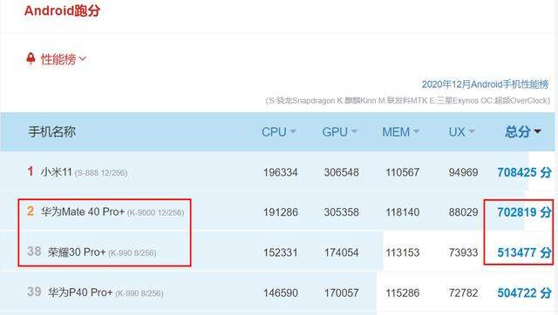Viewport: 558px width, 315px height.
Task: Select UX score 88029
Action: coord(463,212)
